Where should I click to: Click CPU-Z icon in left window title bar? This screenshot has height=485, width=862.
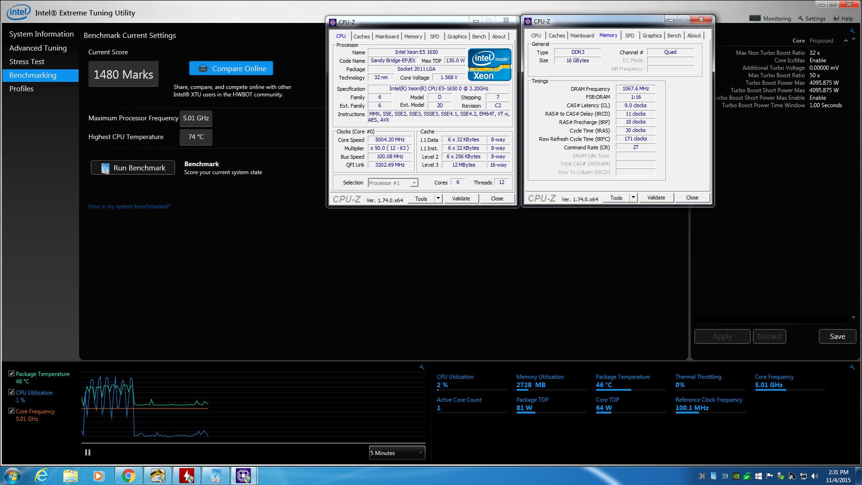(333, 22)
